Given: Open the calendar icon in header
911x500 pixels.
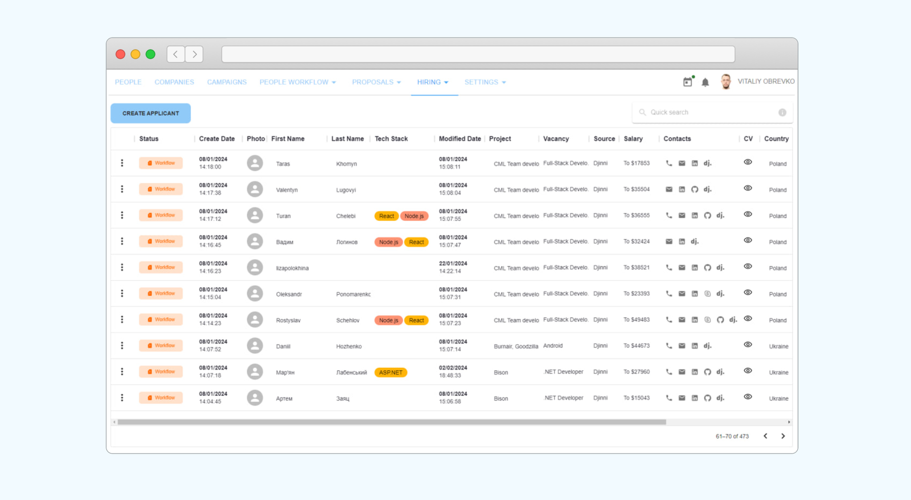Looking at the screenshot, I should 688,82.
